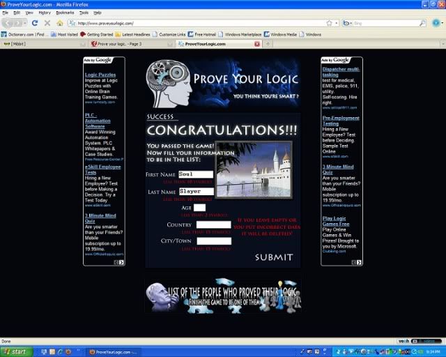The image size is (446, 357).
Task: Open the right 3 Minute Mind Quiz ad
Action: [338, 169]
